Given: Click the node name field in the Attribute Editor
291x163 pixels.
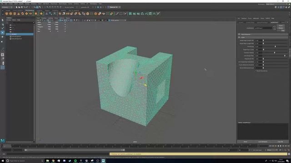Looking at the screenshot, I should 263,28.
